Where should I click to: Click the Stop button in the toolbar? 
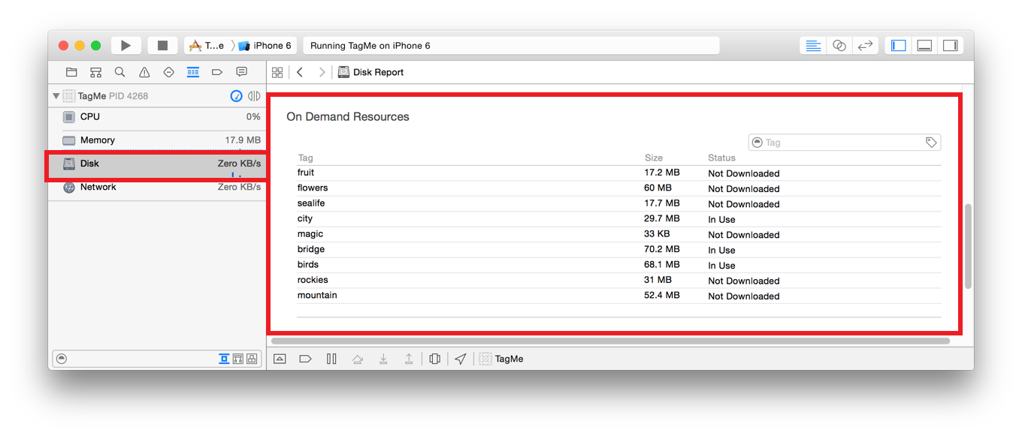click(x=162, y=46)
